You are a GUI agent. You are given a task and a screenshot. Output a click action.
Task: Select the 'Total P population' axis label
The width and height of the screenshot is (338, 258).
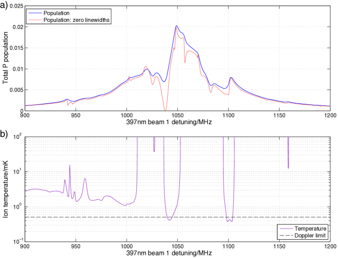tap(6, 58)
